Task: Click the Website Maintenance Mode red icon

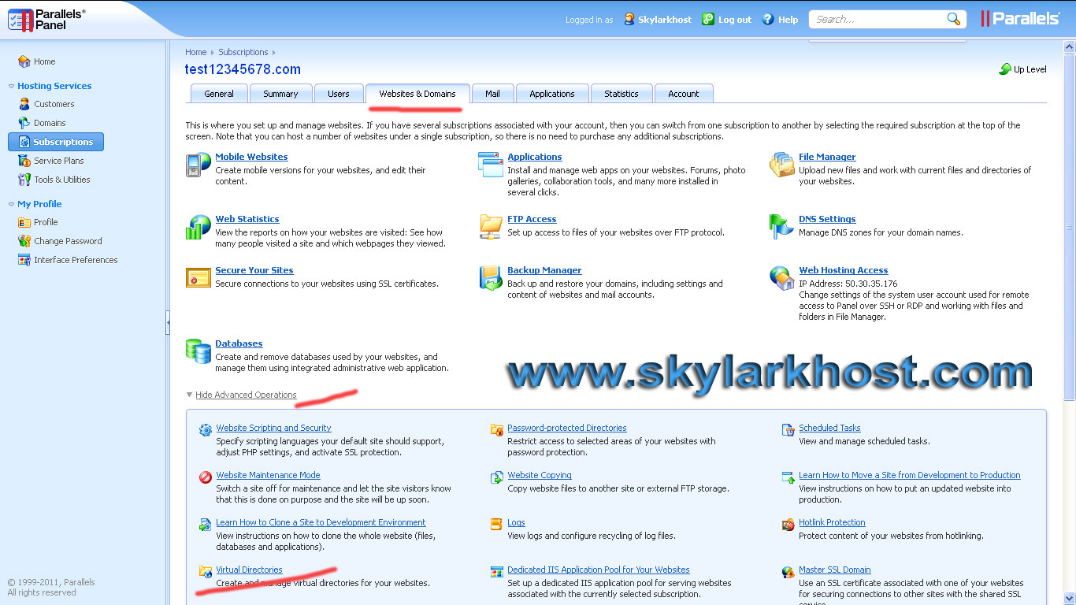Action: tap(206, 477)
